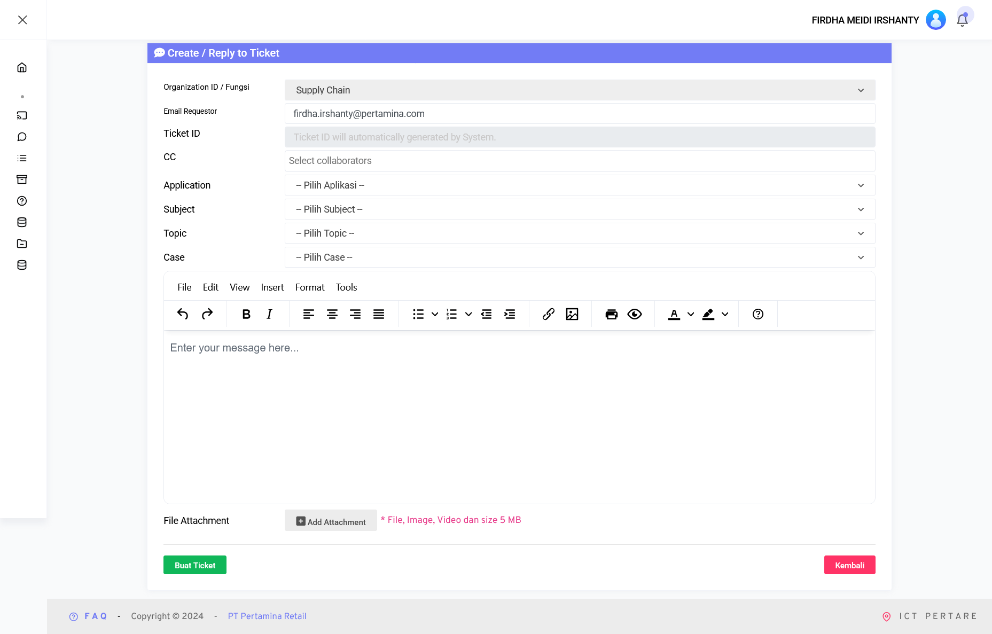The width and height of the screenshot is (992, 634).
Task: Increase indent of paragraph
Action: tap(510, 314)
